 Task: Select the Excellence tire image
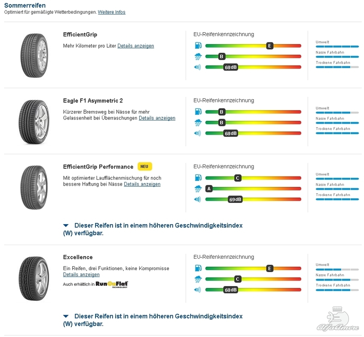[x=34, y=278]
